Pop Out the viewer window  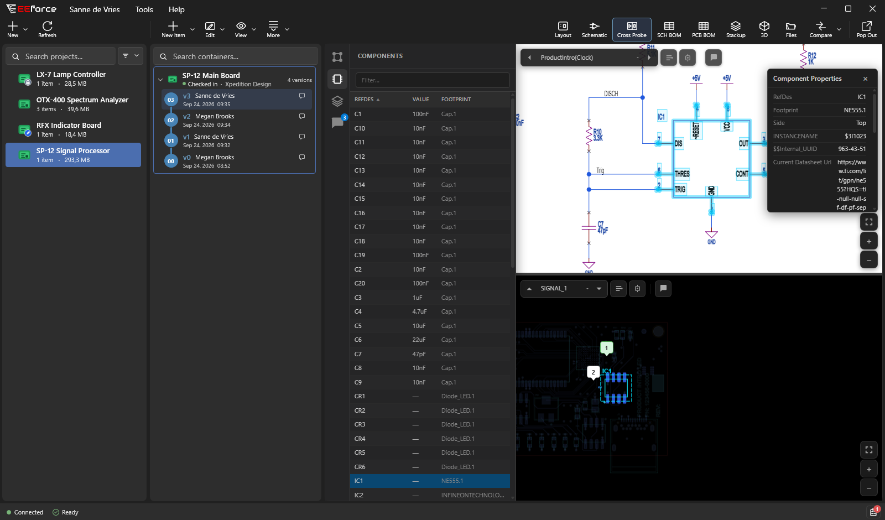pyautogui.click(x=866, y=29)
